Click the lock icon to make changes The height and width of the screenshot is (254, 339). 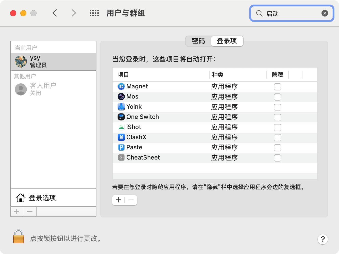[x=19, y=237]
